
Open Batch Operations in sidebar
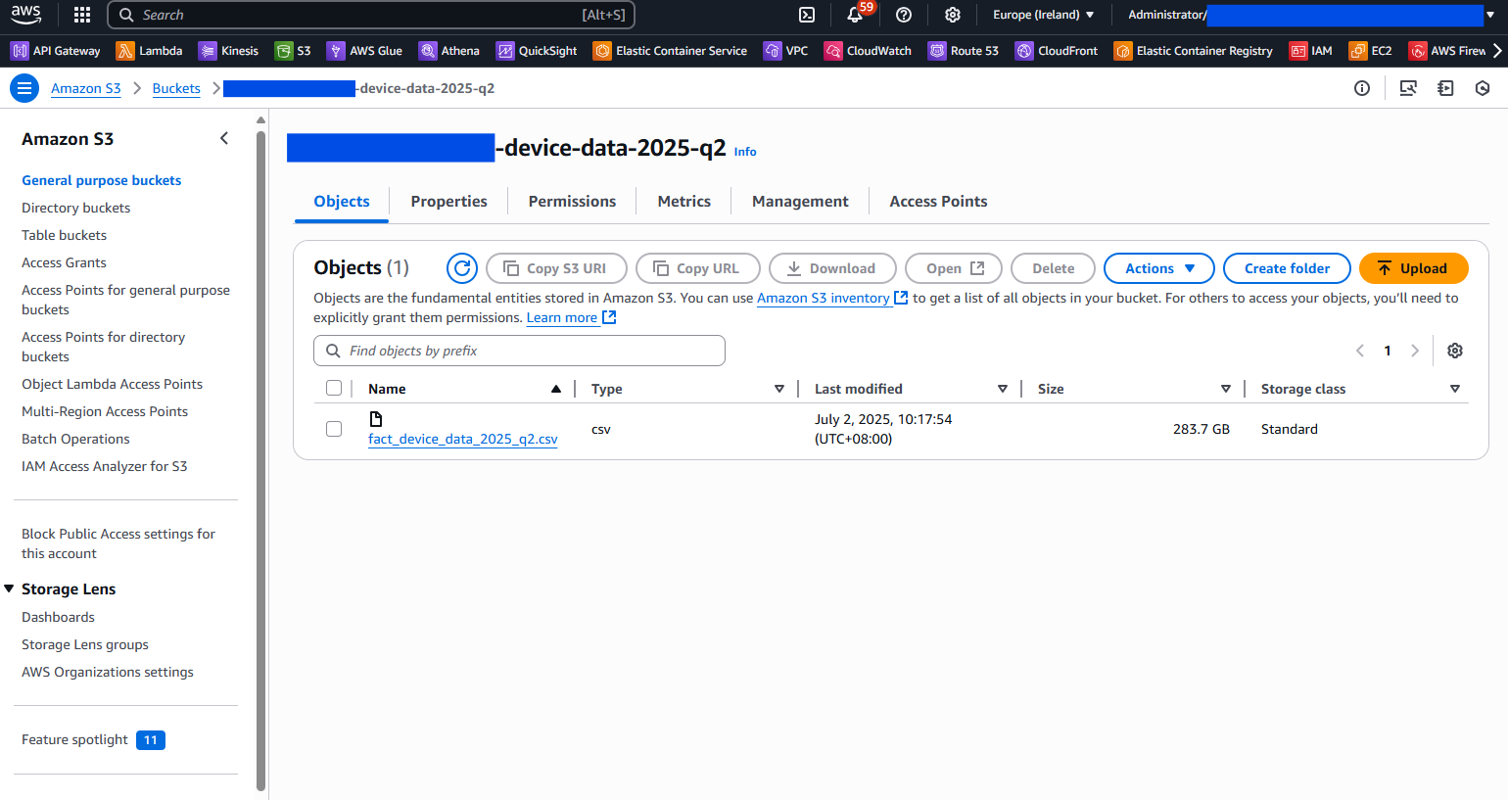pos(75,439)
